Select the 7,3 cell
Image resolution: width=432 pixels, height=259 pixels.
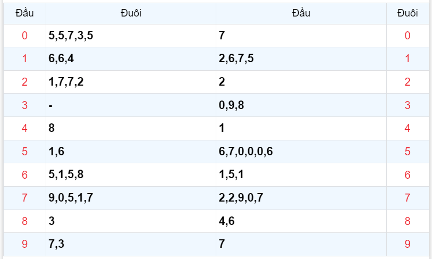pyautogui.click(x=56, y=245)
